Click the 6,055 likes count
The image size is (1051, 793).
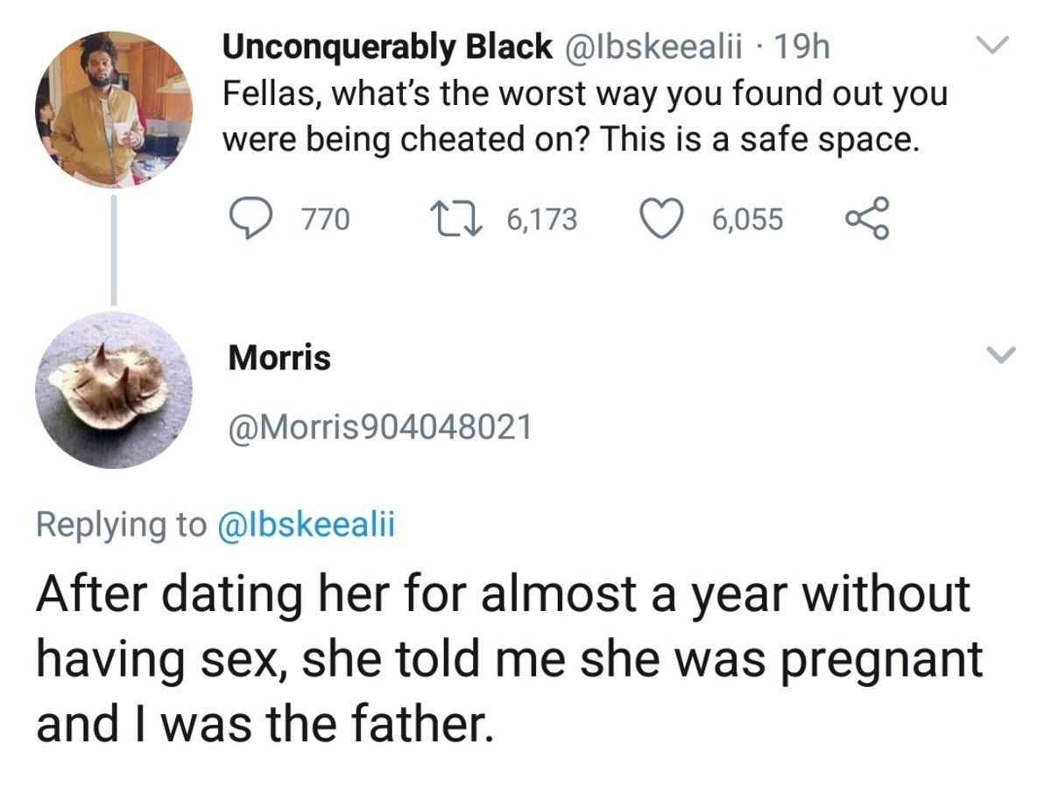747,219
